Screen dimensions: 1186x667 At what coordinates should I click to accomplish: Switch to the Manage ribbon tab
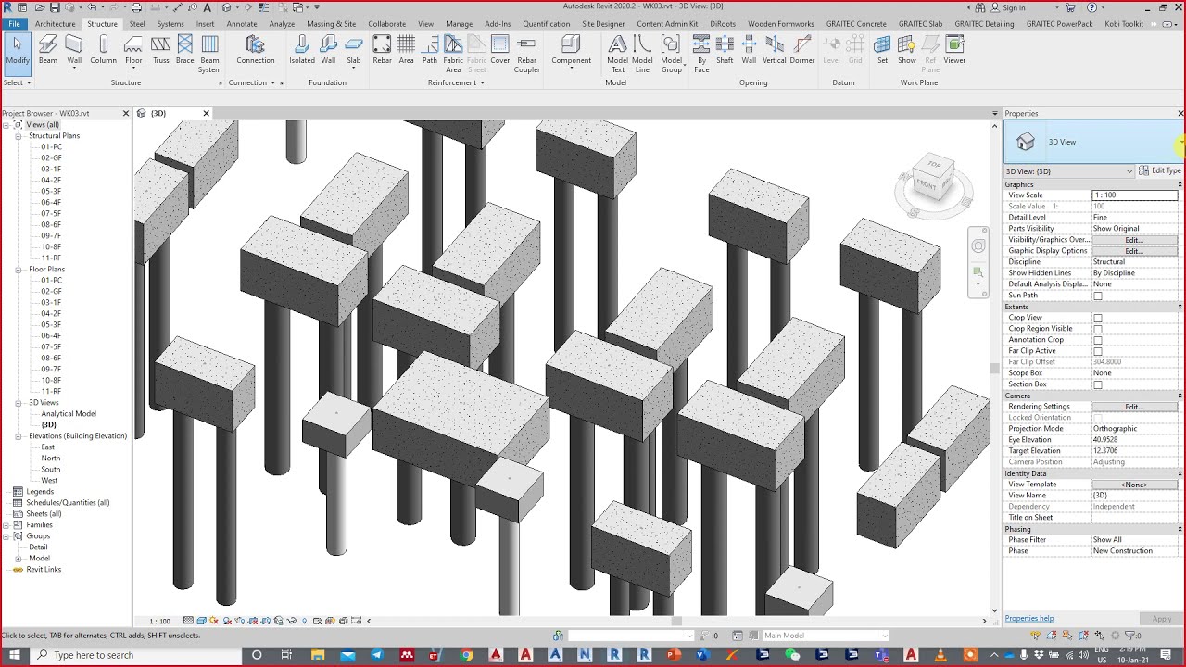[459, 24]
